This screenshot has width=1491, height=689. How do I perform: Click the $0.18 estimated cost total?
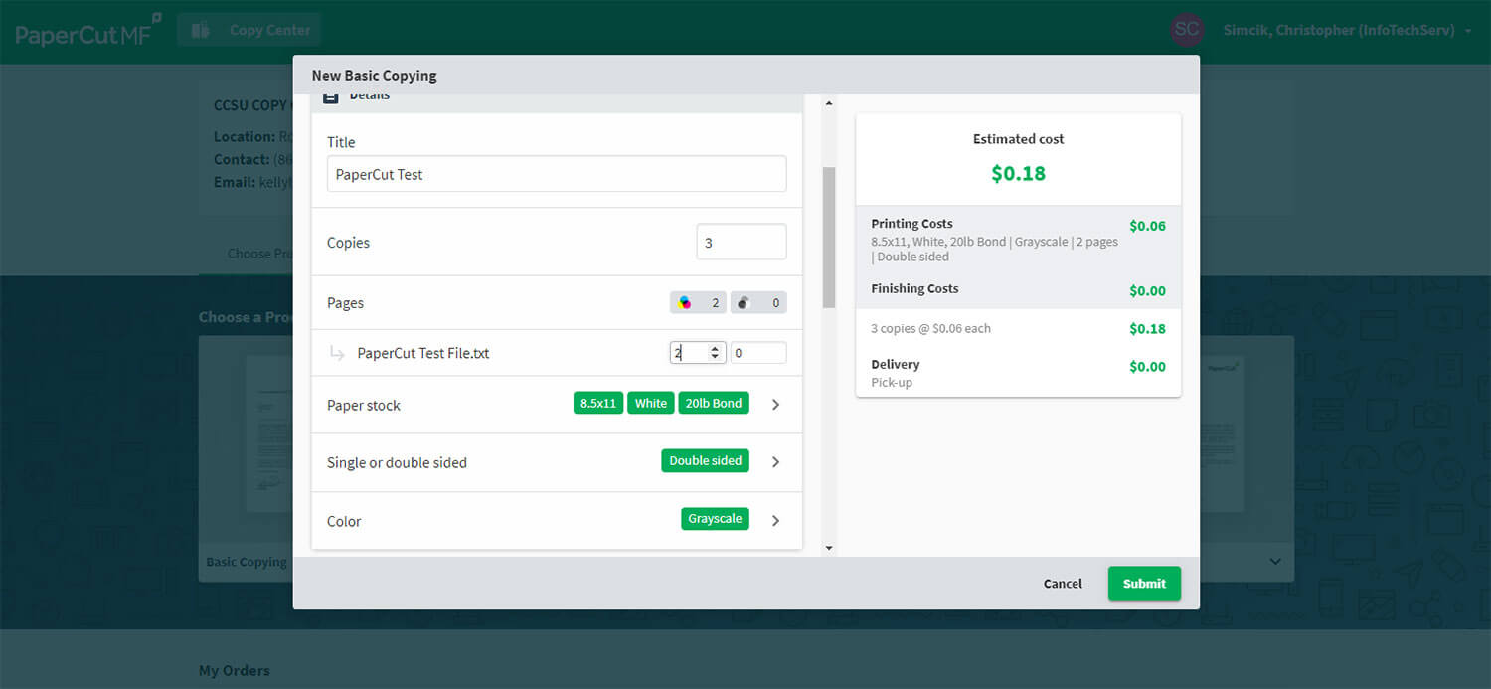(1018, 173)
